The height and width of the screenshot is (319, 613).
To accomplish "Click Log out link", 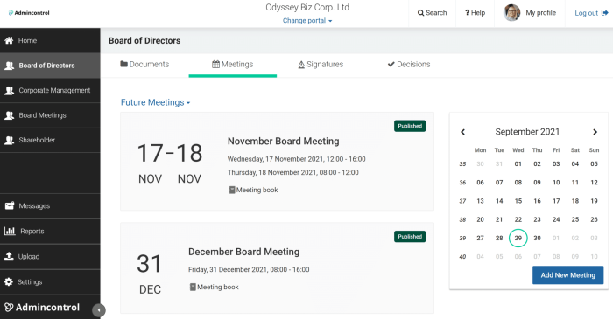I will click(x=591, y=13).
